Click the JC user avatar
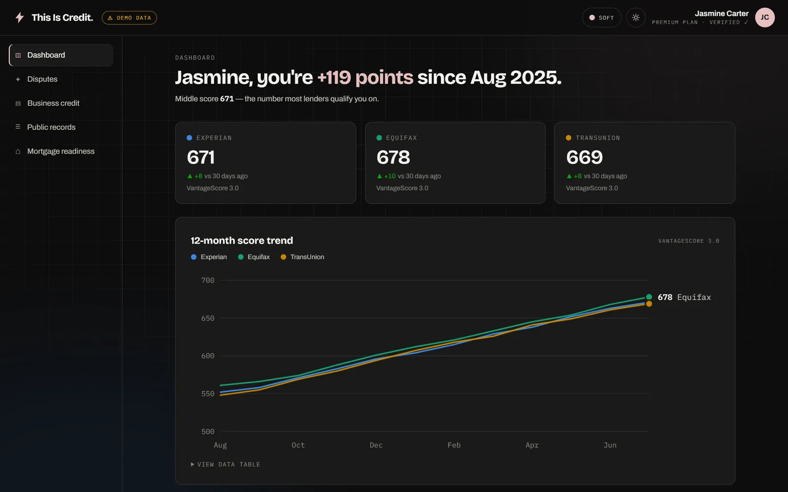This screenshot has height=492, width=788. tap(765, 18)
